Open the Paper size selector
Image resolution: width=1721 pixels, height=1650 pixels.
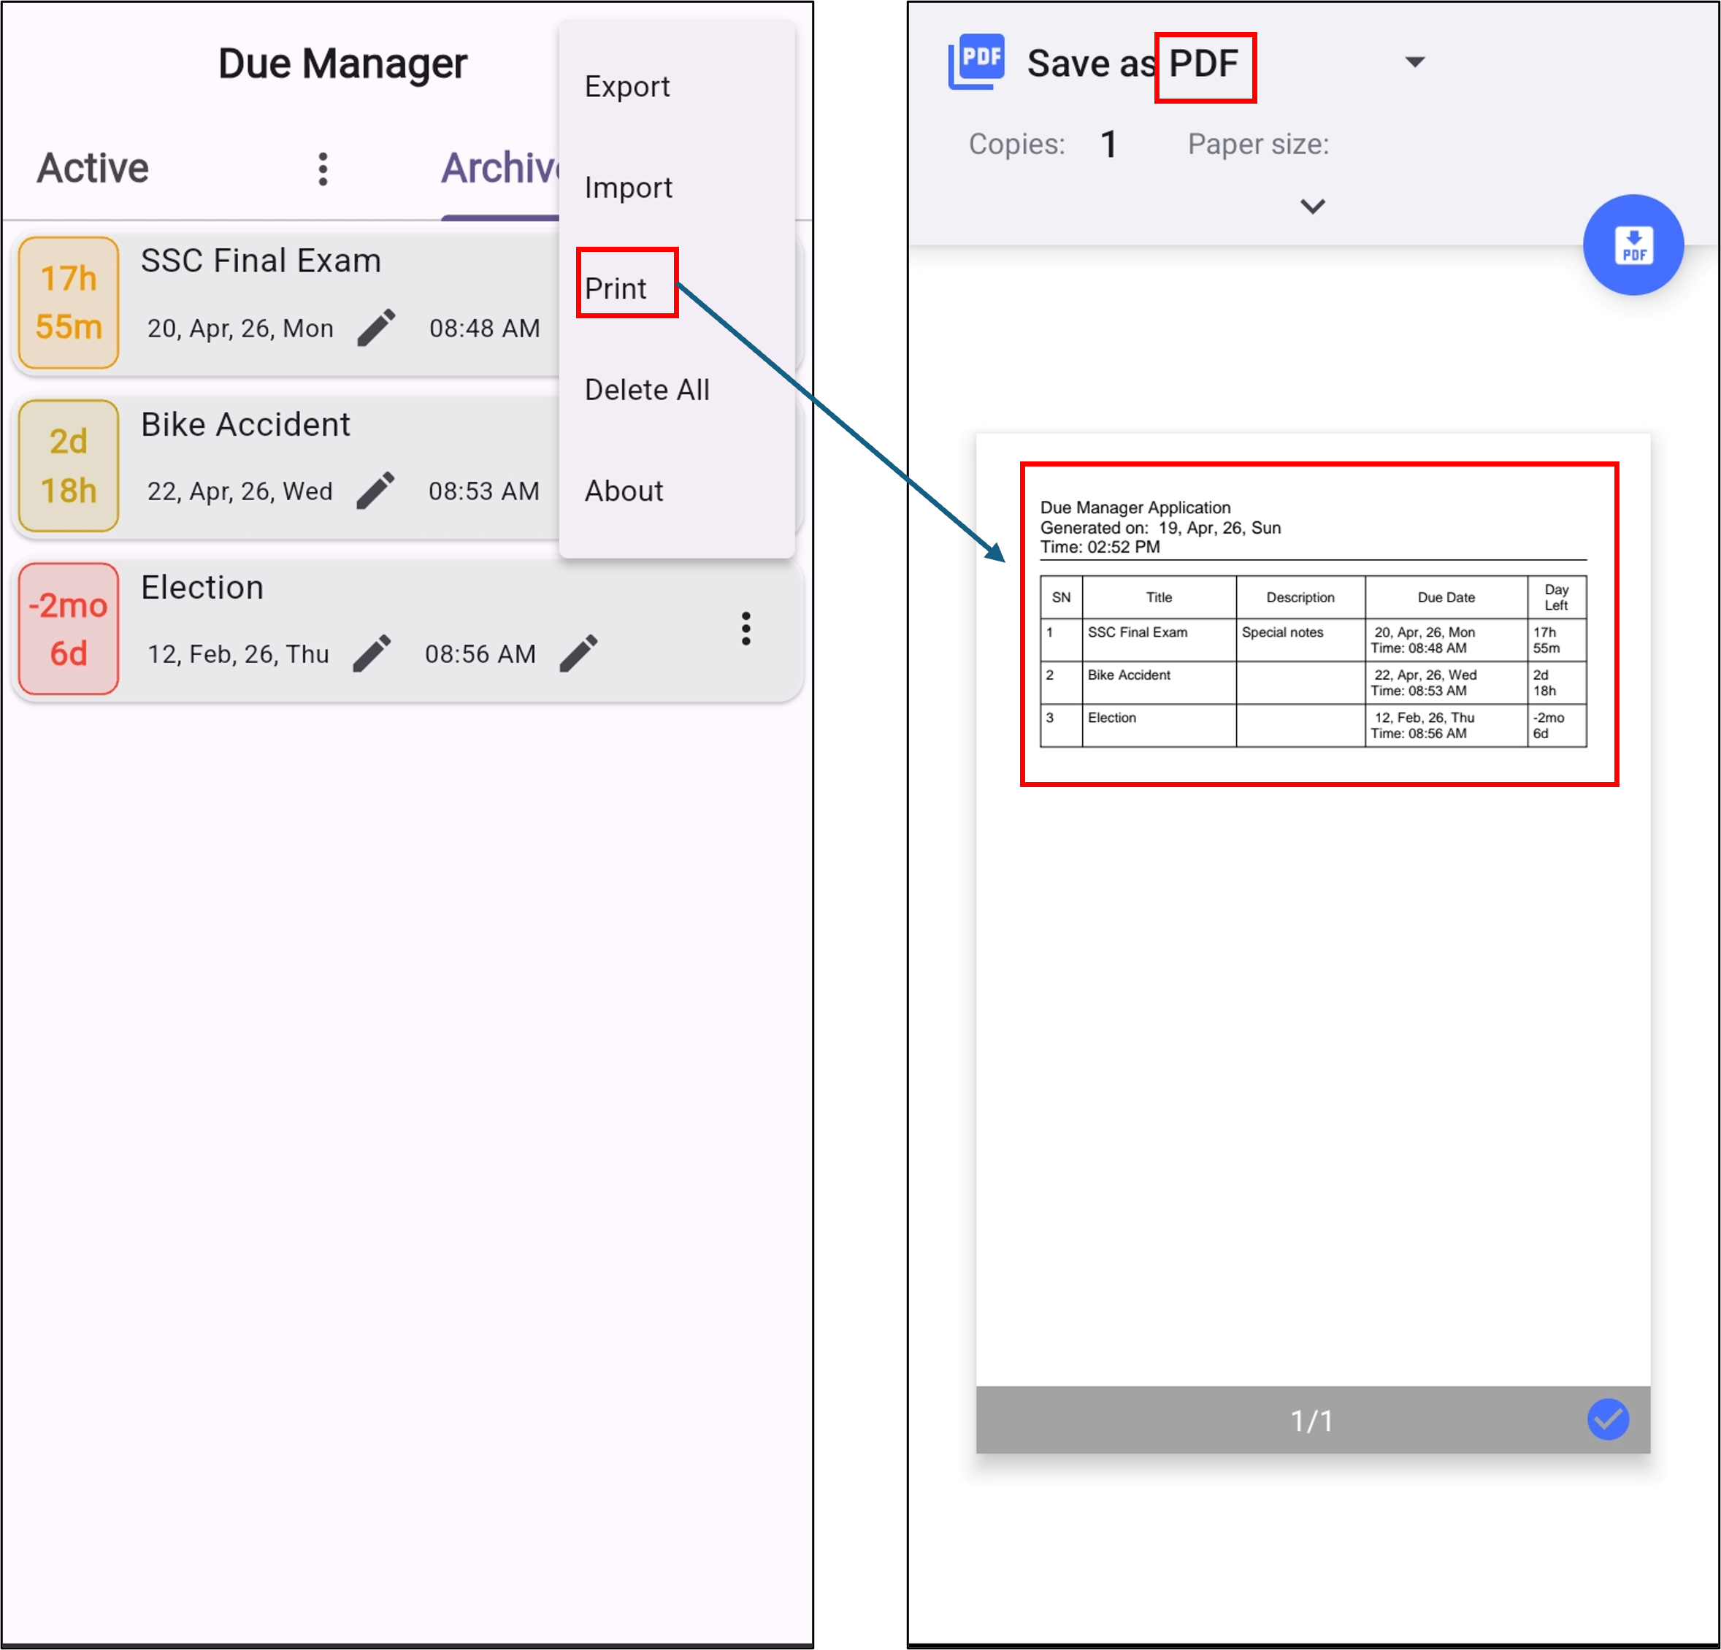pyautogui.click(x=1257, y=144)
